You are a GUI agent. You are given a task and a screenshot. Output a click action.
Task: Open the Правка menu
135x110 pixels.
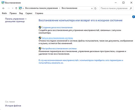click(13, 13)
